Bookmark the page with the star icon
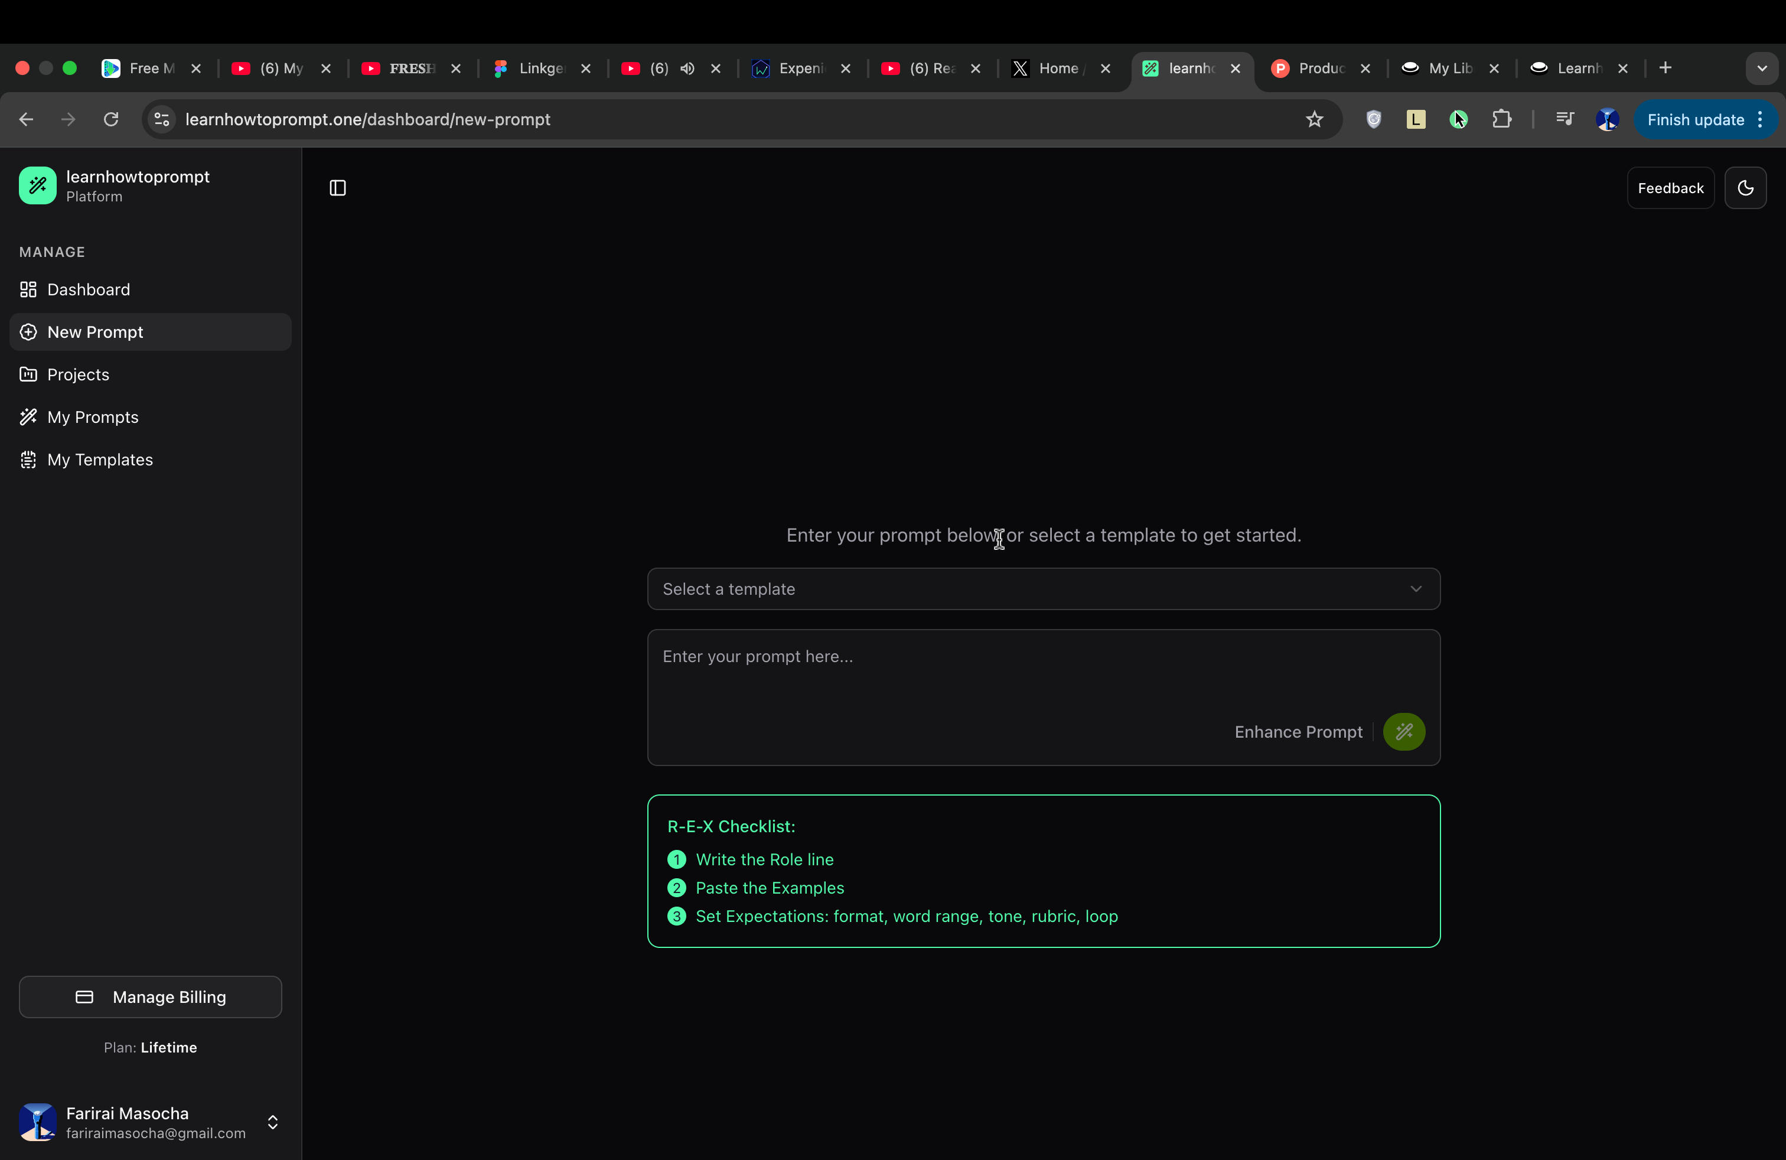The height and width of the screenshot is (1160, 1786). [1314, 119]
